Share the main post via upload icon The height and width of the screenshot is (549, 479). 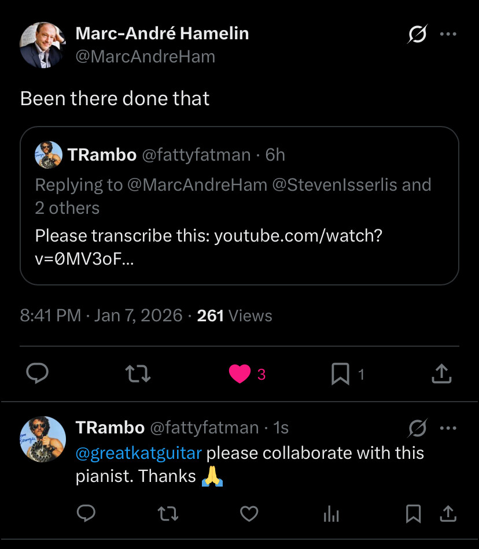click(x=441, y=373)
